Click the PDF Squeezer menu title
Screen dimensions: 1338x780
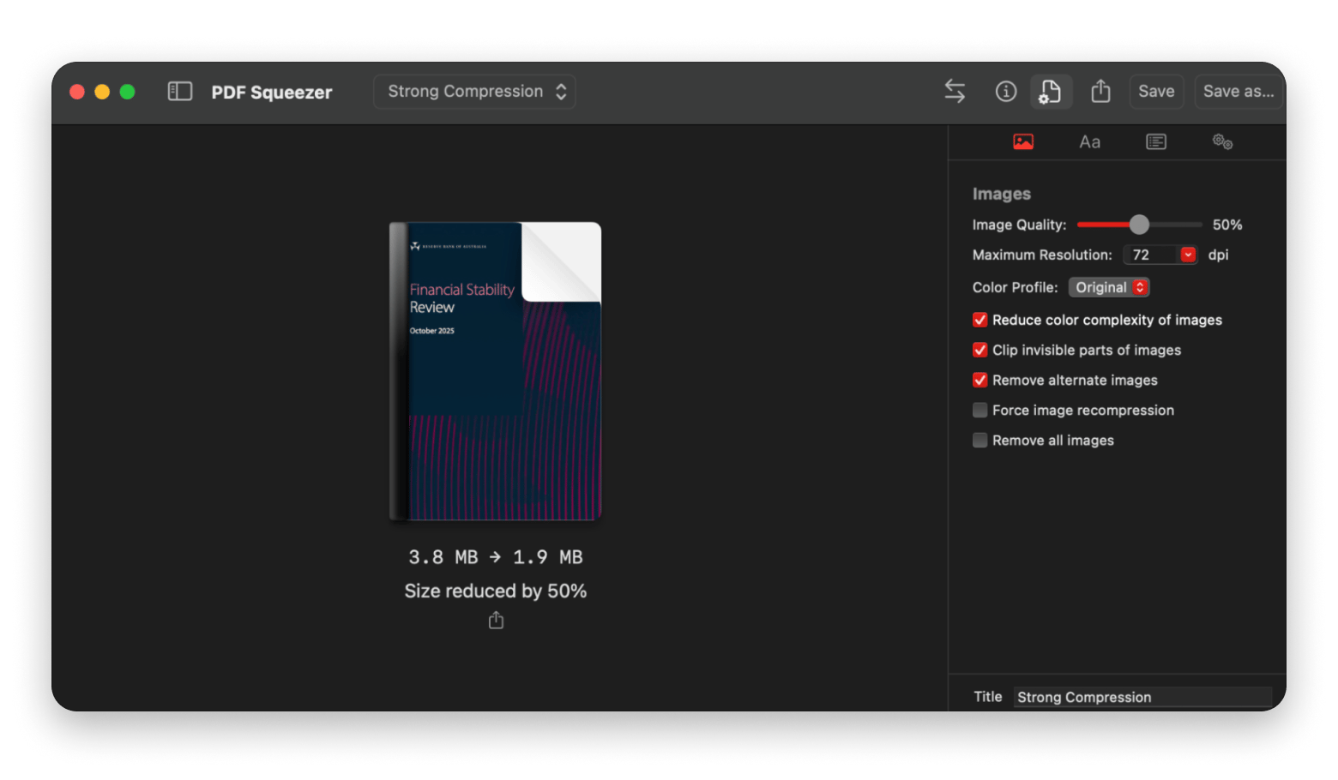[272, 92]
